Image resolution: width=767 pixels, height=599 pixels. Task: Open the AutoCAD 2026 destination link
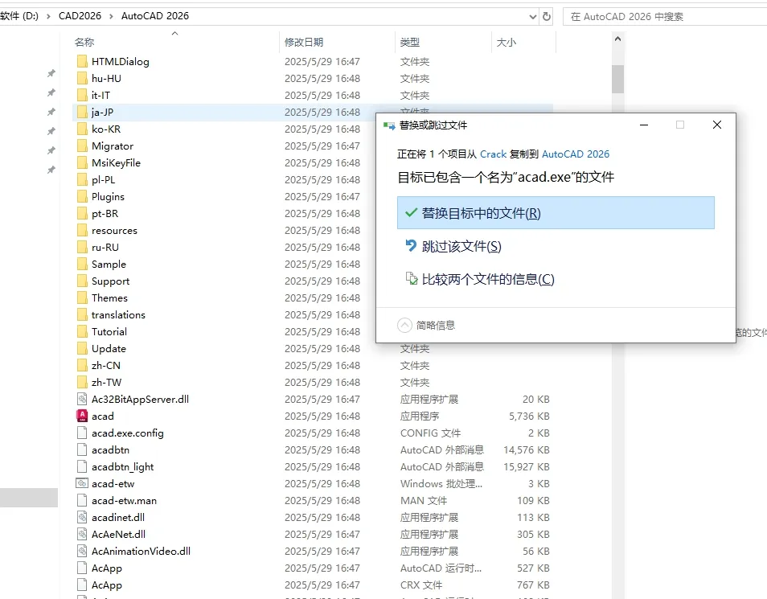[576, 154]
